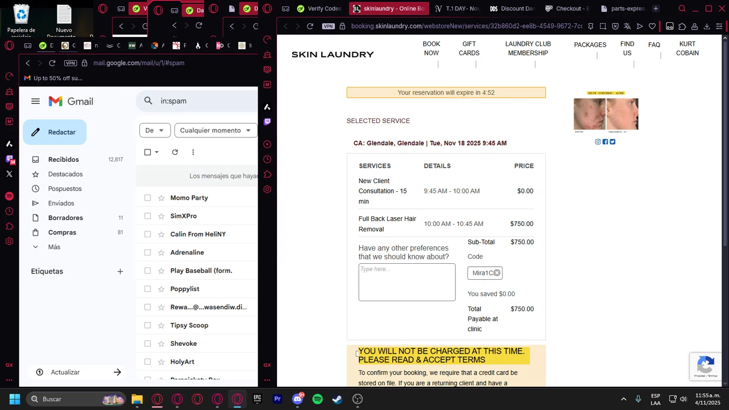Viewport: 729px width, 410px height.
Task: Star the HolyArt email
Action: [x=161, y=362]
